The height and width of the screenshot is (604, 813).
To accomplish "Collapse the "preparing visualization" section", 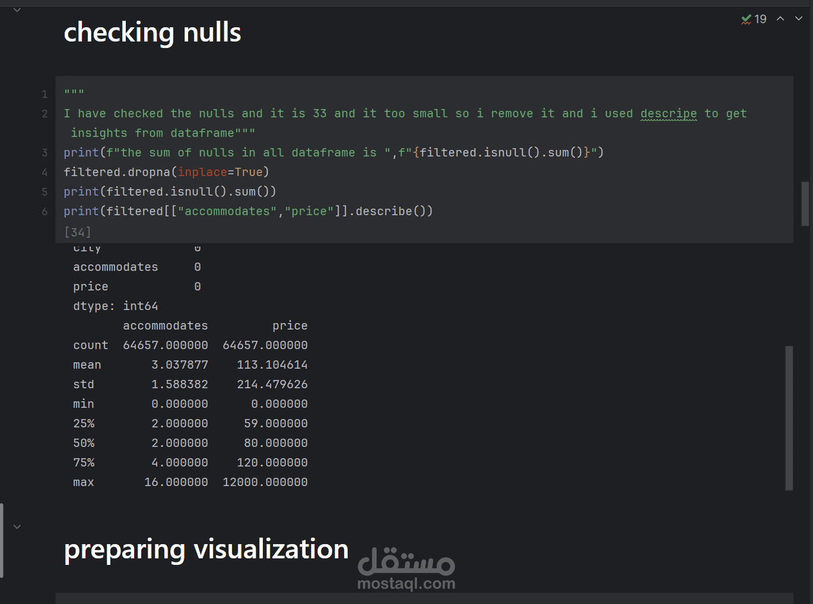I will (x=17, y=526).
